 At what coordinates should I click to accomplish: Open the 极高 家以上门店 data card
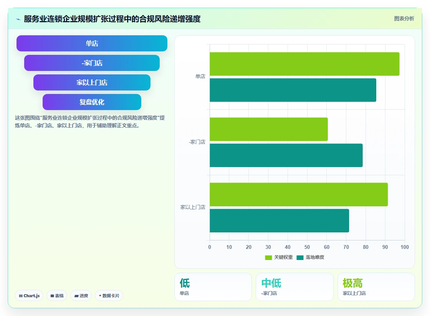376,287
